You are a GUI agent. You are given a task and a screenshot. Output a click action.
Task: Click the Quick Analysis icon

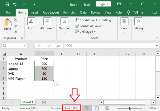(x=57, y=84)
